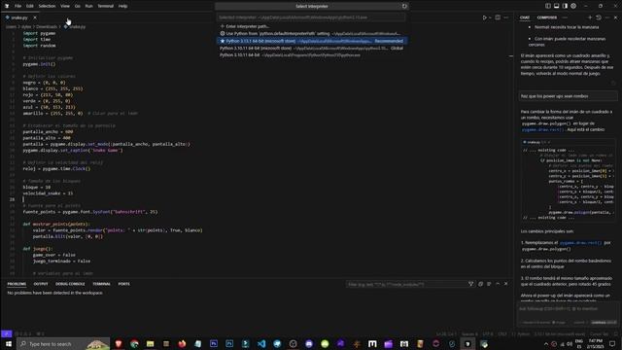
Task: Click the Select Interpreter search field
Action: (311, 17)
